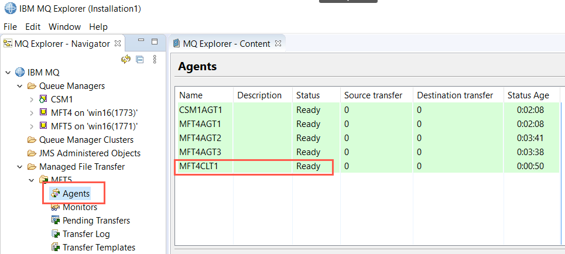Click the Queue Managers folder icon
The height and width of the screenshot is (254, 565).
[x=32, y=86]
